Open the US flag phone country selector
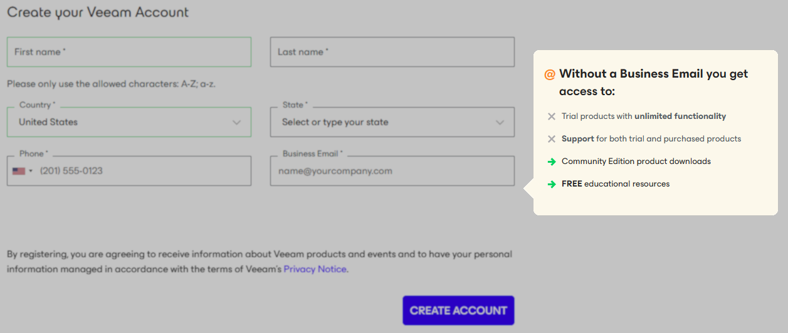Screen dimensions: 788x333 23,171
